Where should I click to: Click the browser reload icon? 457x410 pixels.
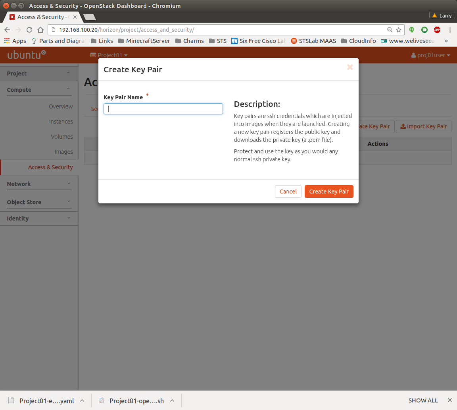click(x=29, y=30)
